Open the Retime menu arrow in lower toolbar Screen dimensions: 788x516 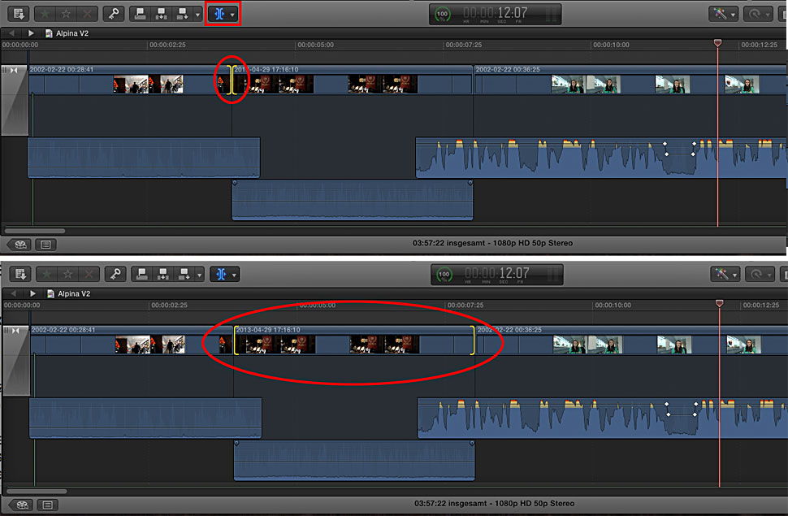tap(769, 275)
